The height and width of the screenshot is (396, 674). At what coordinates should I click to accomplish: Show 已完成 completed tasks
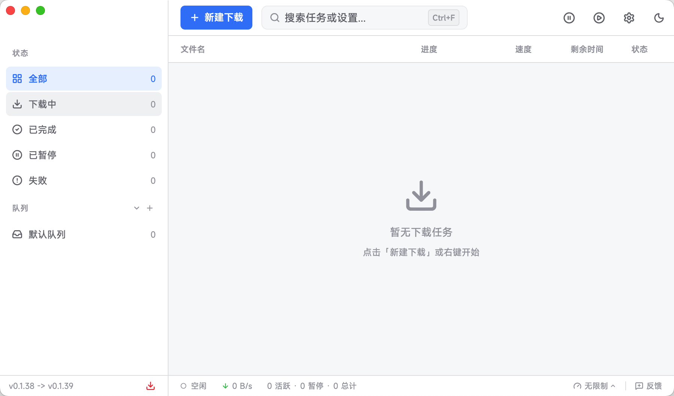[x=84, y=130]
